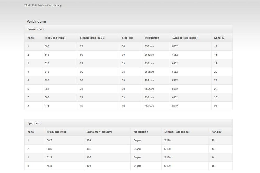The width and height of the screenshot is (260, 173).
Task: Click signal strength 104 in 45.8 MHz row
Action: (x=89, y=166)
